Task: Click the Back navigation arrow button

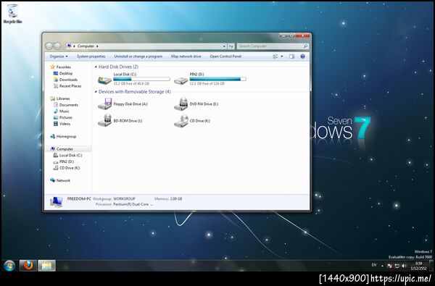Action: tap(49, 46)
